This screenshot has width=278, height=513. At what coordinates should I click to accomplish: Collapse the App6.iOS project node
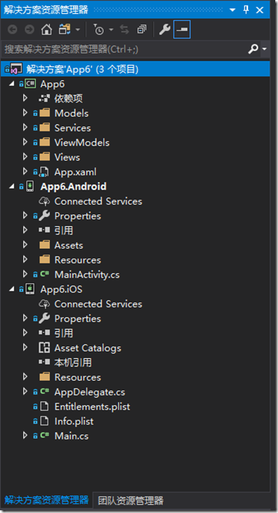12,289
